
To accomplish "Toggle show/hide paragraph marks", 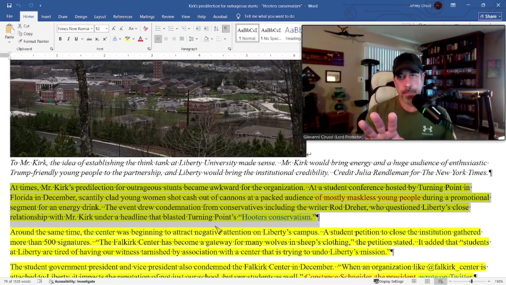I will tap(225, 28).
